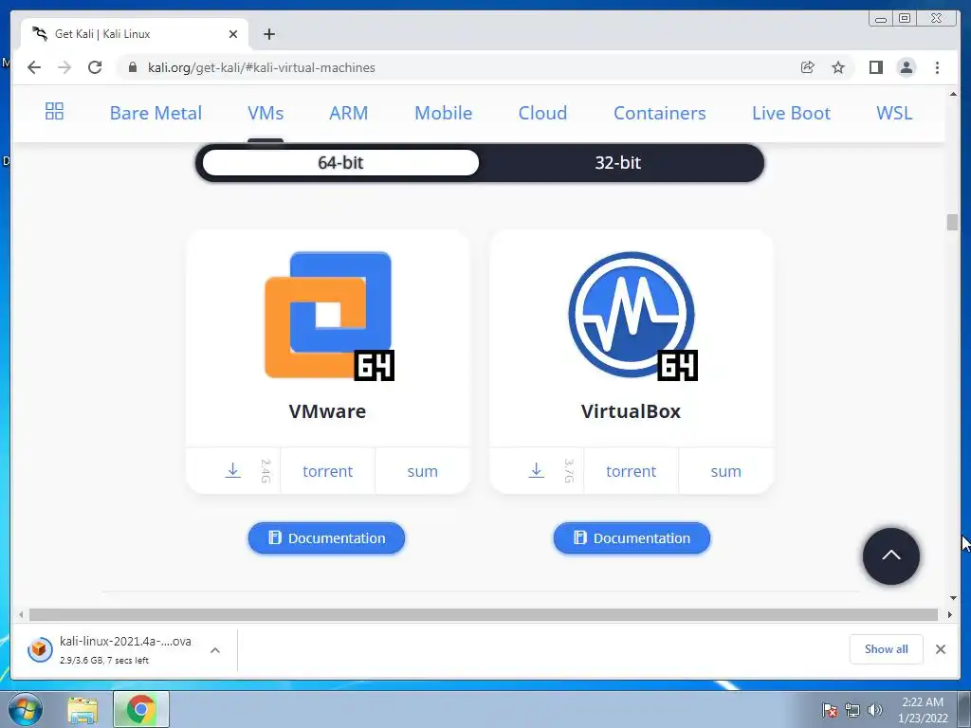Open the network tray icon
The image size is (971, 728).
coord(852,710)
